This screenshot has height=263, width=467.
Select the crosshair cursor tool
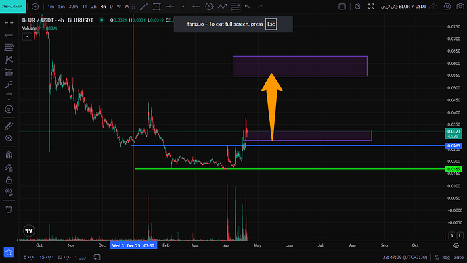coord(9,22)
